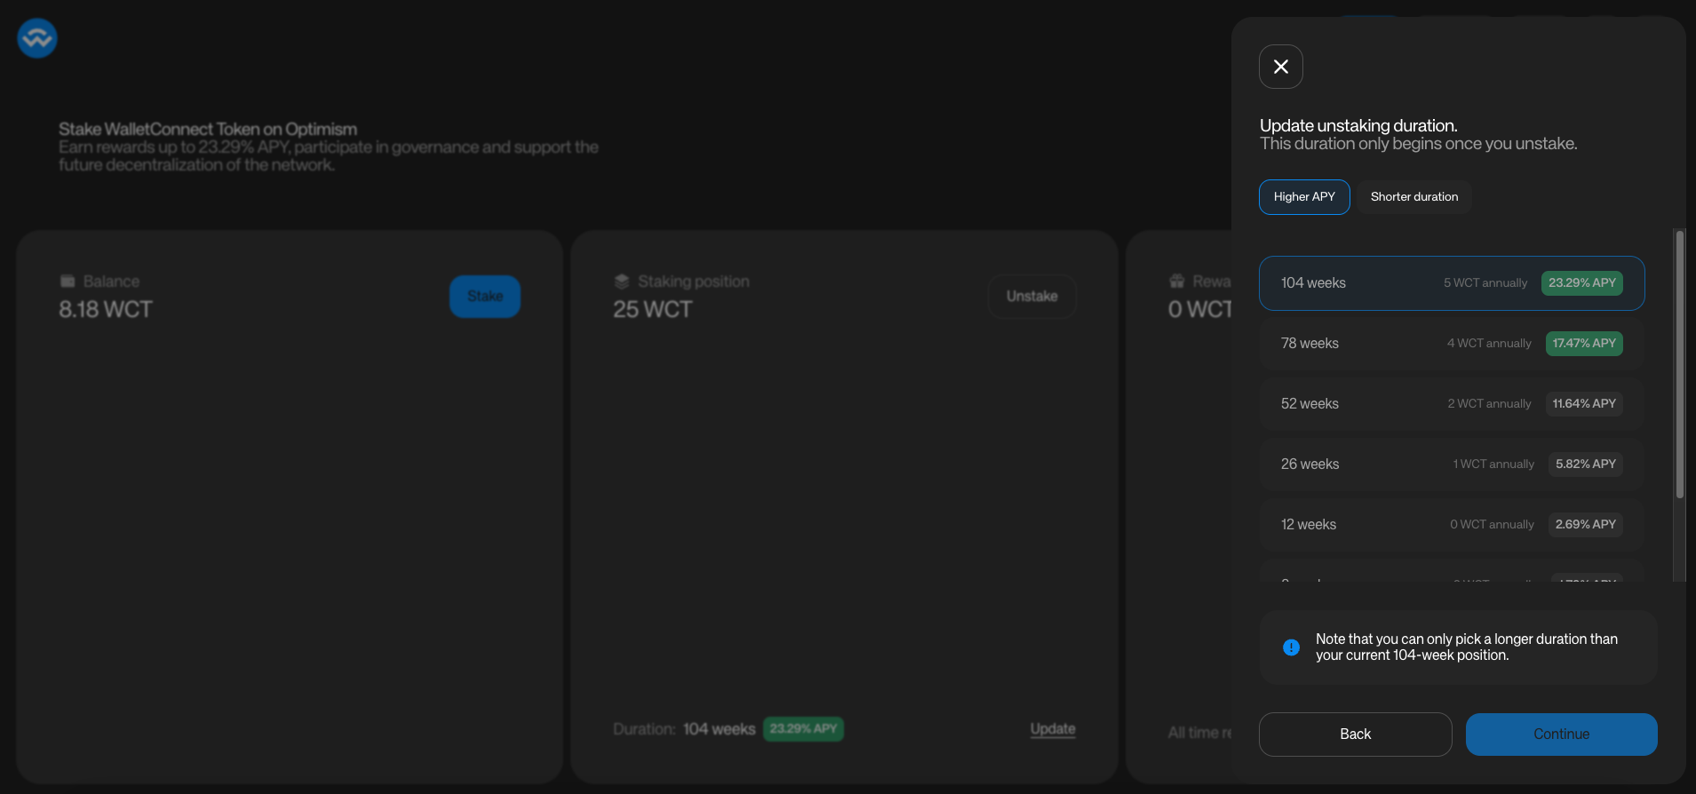
Task: Open the Update duration link
Action: (1053, 729)
